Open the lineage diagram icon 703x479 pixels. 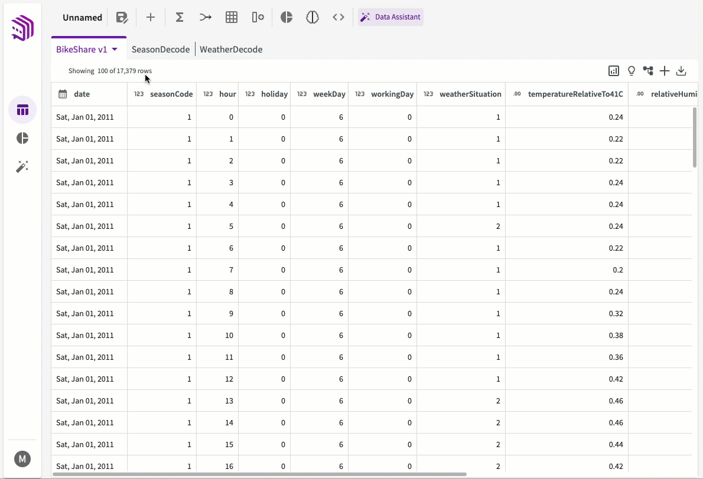(x=648, y=71)
